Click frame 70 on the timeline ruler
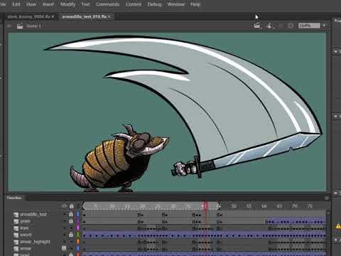Viewport: 341px width, 256px height. point(294,206)
